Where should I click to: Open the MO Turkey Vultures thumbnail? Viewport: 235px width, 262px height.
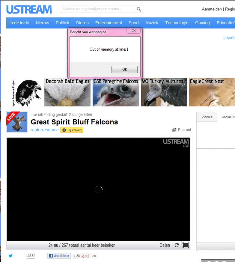tap(164, 92)
